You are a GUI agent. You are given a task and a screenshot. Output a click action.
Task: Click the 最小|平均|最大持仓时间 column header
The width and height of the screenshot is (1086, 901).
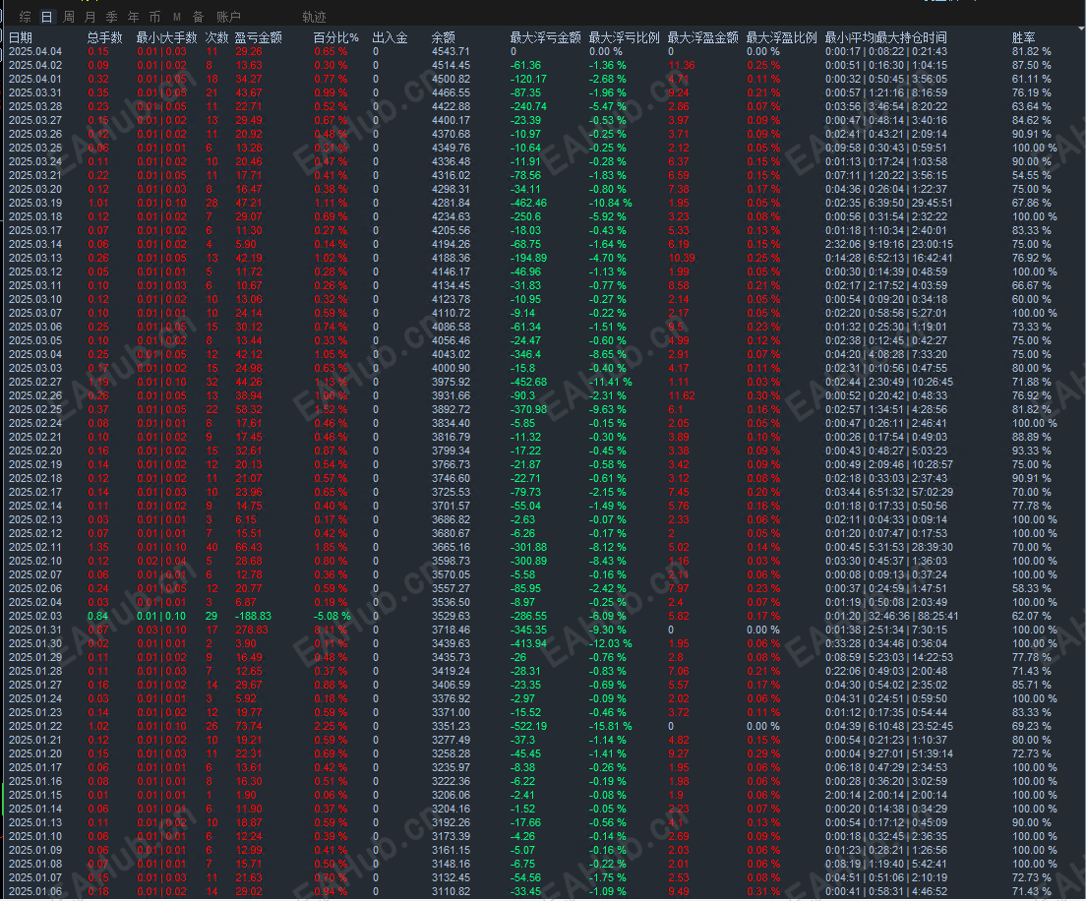pos(886,37)
